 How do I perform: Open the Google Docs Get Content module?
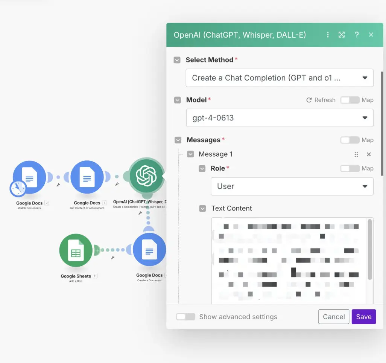point(87,177)
